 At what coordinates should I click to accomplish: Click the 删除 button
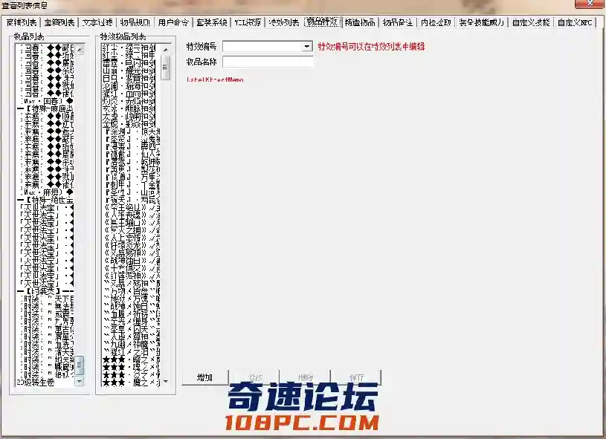click(306, 377)
